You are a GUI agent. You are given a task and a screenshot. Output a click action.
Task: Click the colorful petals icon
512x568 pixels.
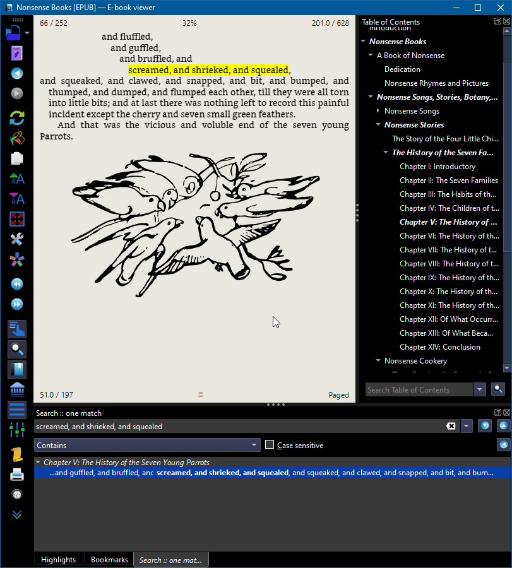[x=16, y=259]
